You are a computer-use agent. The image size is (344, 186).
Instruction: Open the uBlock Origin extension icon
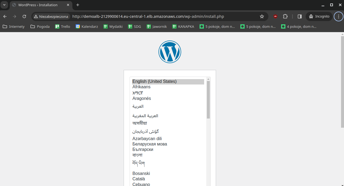[x=275, y=16]
